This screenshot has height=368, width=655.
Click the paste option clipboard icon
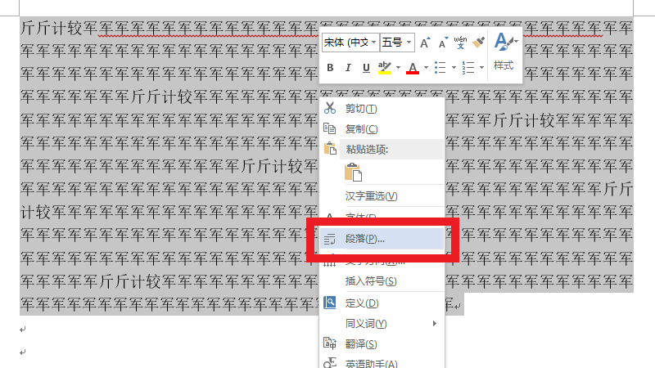coord(353,173)
